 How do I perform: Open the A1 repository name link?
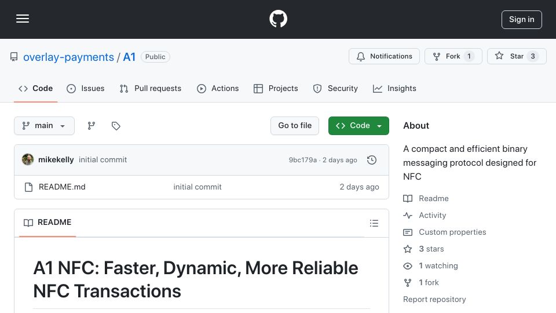129,57
